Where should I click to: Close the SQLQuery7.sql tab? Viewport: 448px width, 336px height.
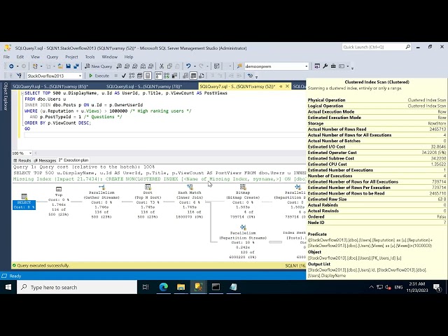pos(288,86)
